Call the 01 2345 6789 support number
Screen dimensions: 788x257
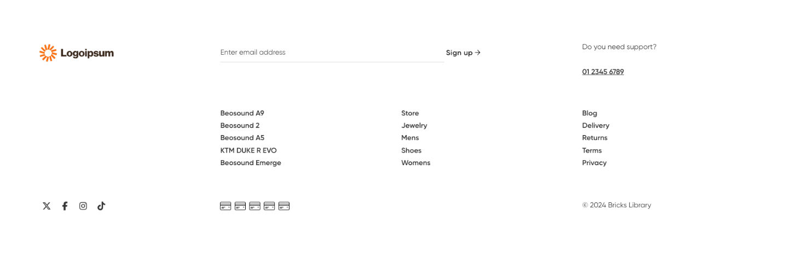pyautogui.click(x=603, y=72)
